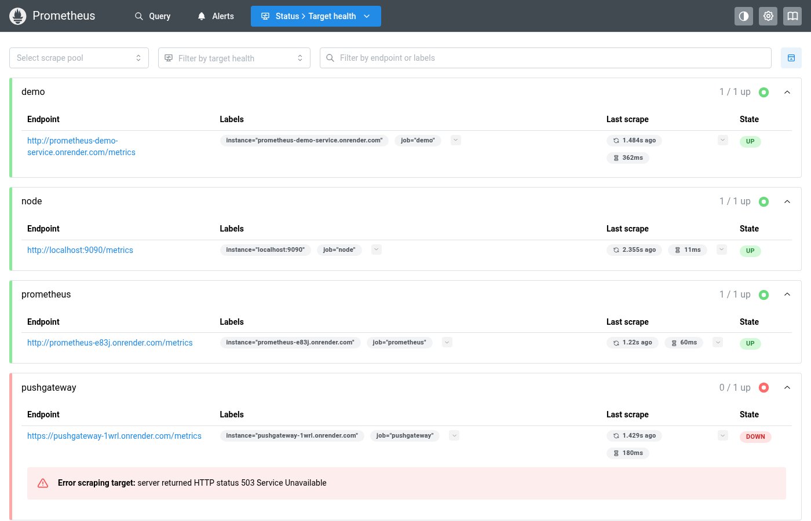
Task: Toggle the dark/light theme icon
Action: (744, 16)
